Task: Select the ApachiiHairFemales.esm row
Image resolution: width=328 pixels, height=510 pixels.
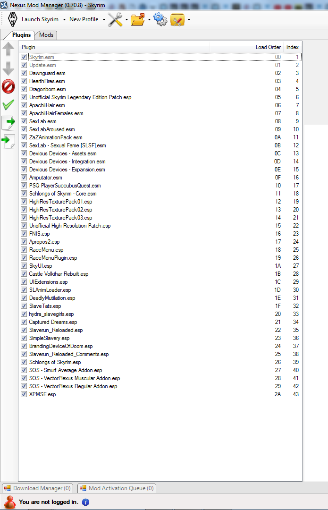Action: pyautogui.click(x=160, y=113)
